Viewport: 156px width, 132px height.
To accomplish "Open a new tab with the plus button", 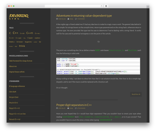I will tap(148, 7).
